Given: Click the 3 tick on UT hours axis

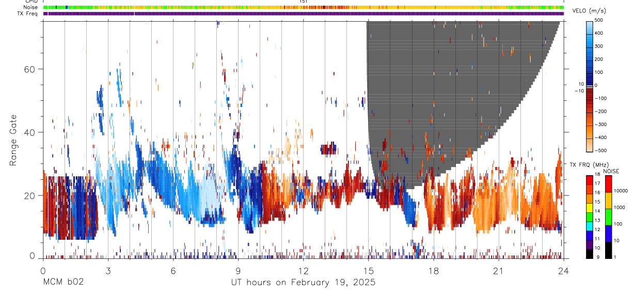Looking at the screenshot, I should [x=108, y=270].
